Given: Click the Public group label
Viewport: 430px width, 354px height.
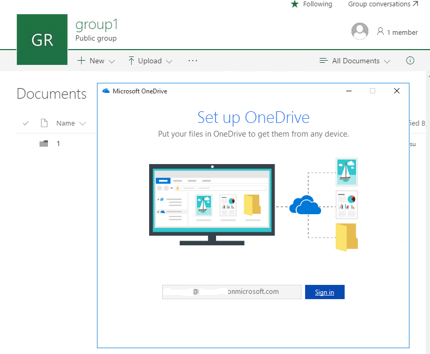Looking at the screenshot, I should (x=96, y=38).
